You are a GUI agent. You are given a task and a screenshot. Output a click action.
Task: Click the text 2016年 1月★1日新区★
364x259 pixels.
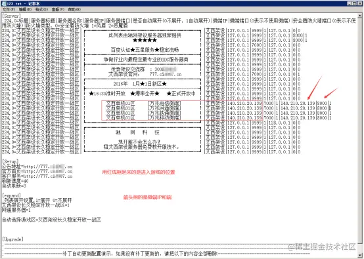click(x=140, y=84)
